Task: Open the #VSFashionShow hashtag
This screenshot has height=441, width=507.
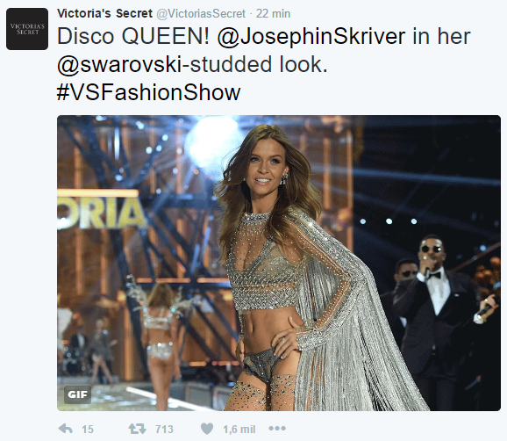Action: click(149, 92)
